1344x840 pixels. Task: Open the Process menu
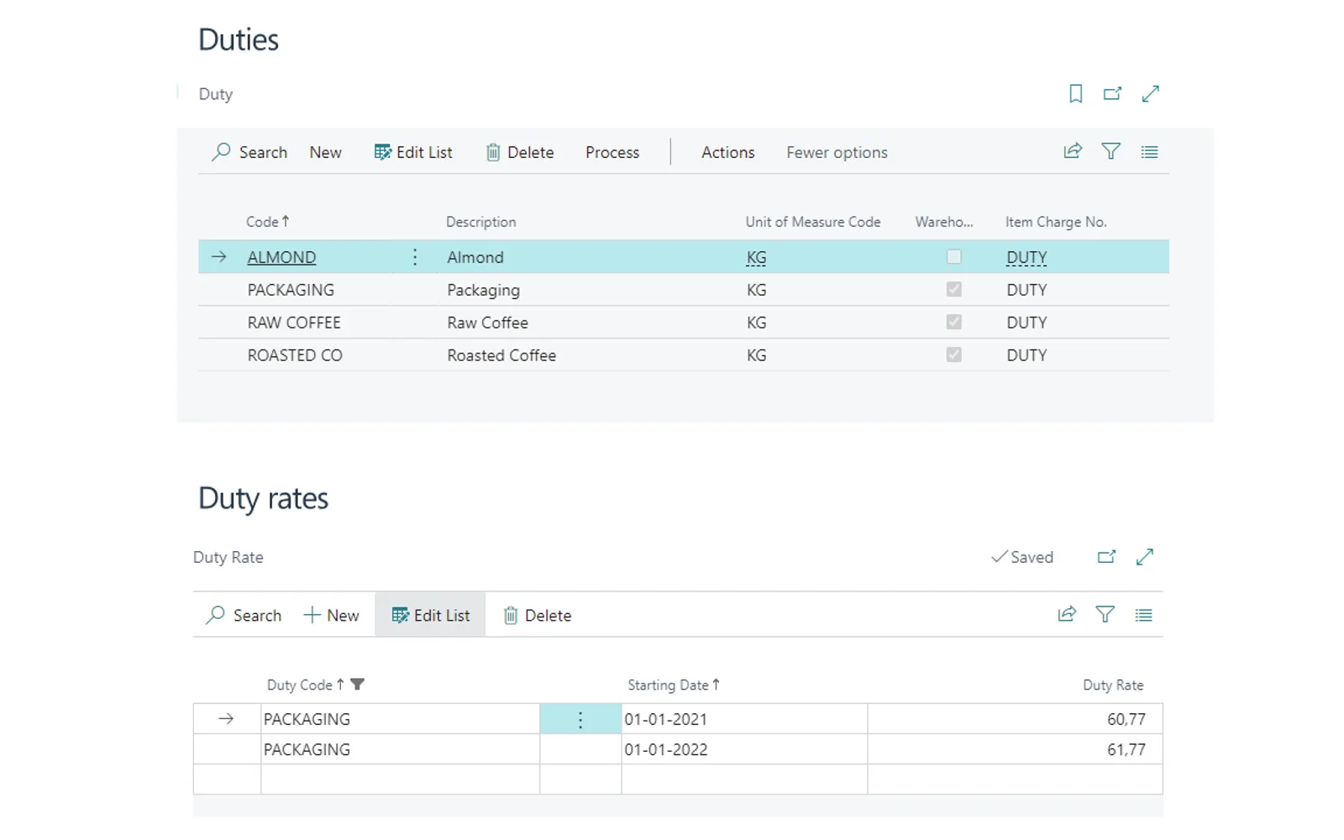pos(612,152)
